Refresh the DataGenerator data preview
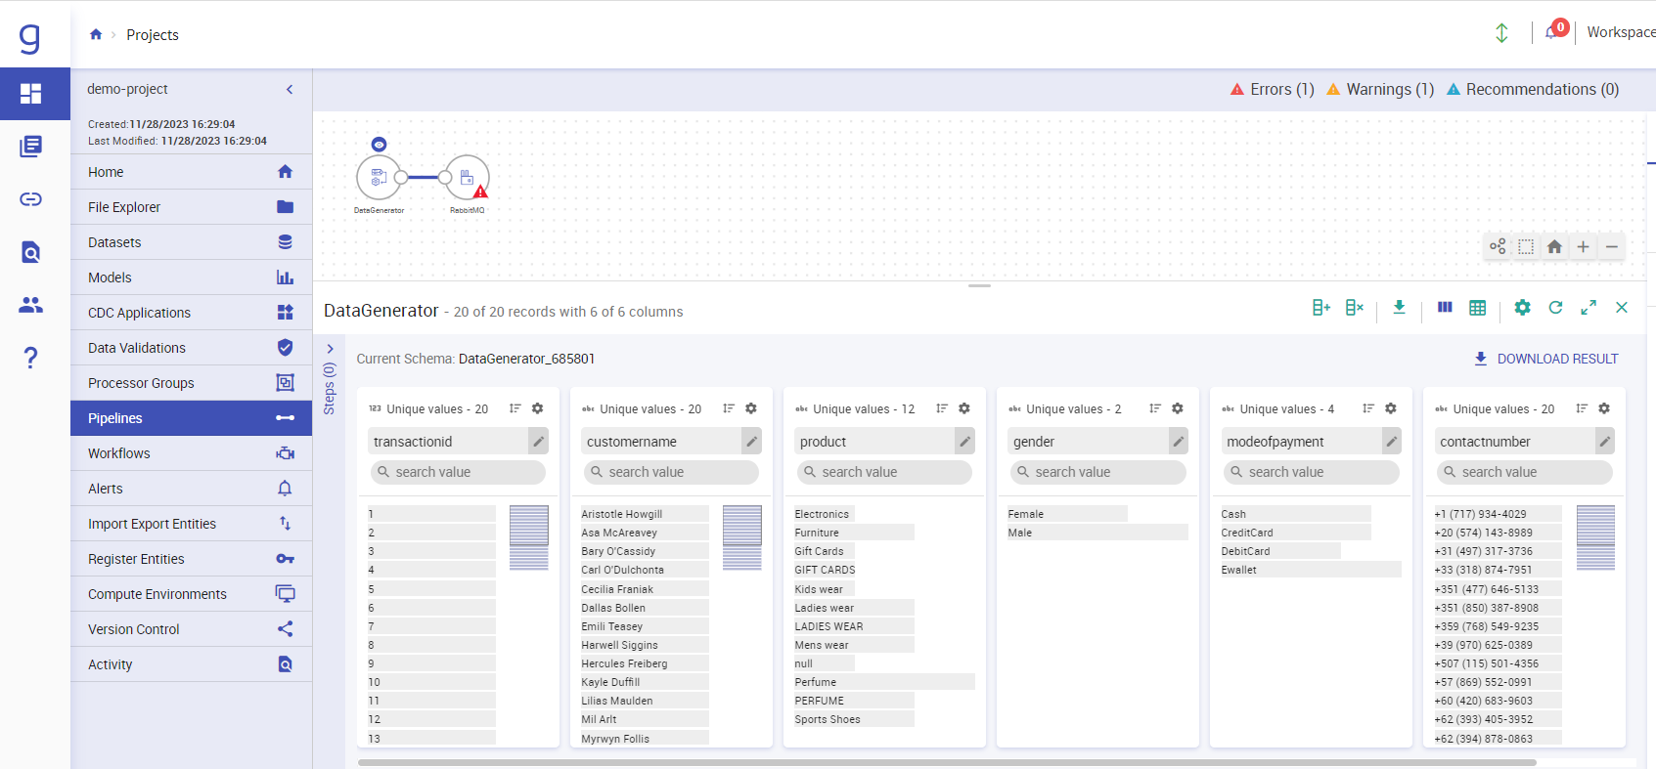 point(1555,308)
